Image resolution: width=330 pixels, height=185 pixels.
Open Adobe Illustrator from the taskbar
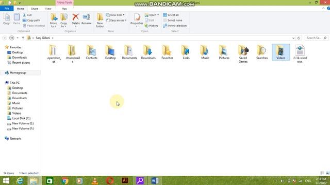[125, 180]
